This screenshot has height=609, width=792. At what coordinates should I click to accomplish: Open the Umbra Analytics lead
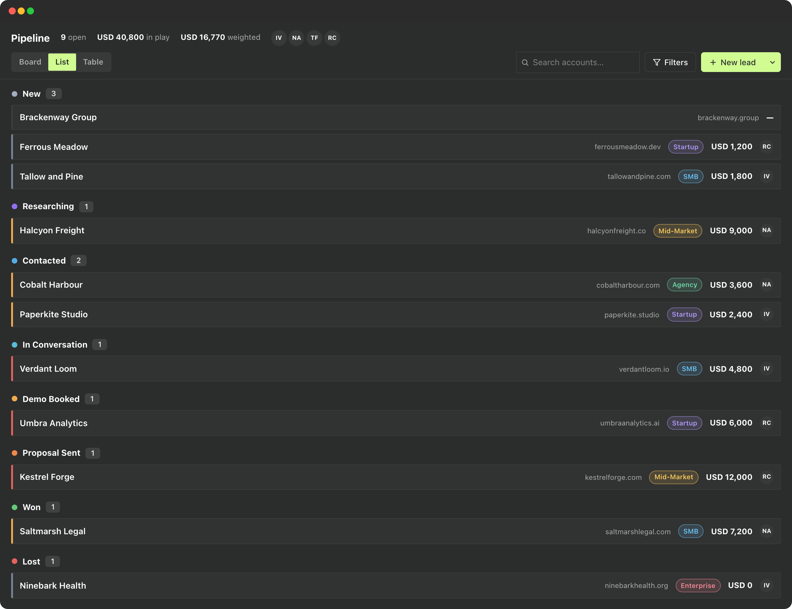(396, 423)
